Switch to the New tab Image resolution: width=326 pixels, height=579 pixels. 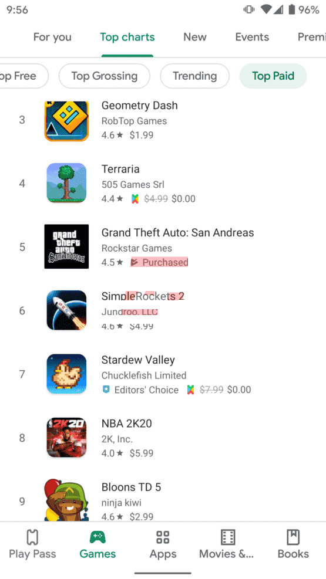click(x=195, y=37)
